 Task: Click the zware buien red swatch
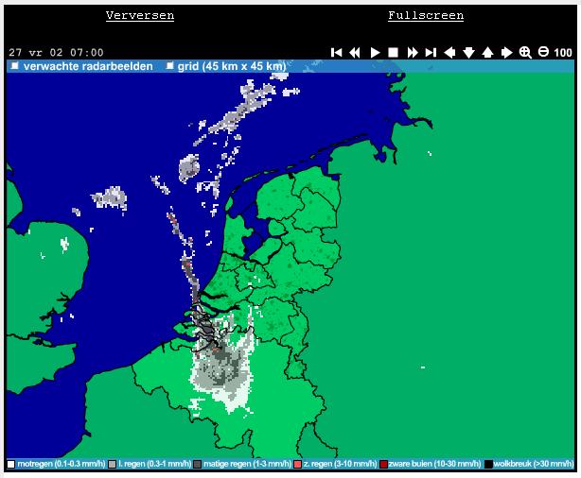click(383, 464)
